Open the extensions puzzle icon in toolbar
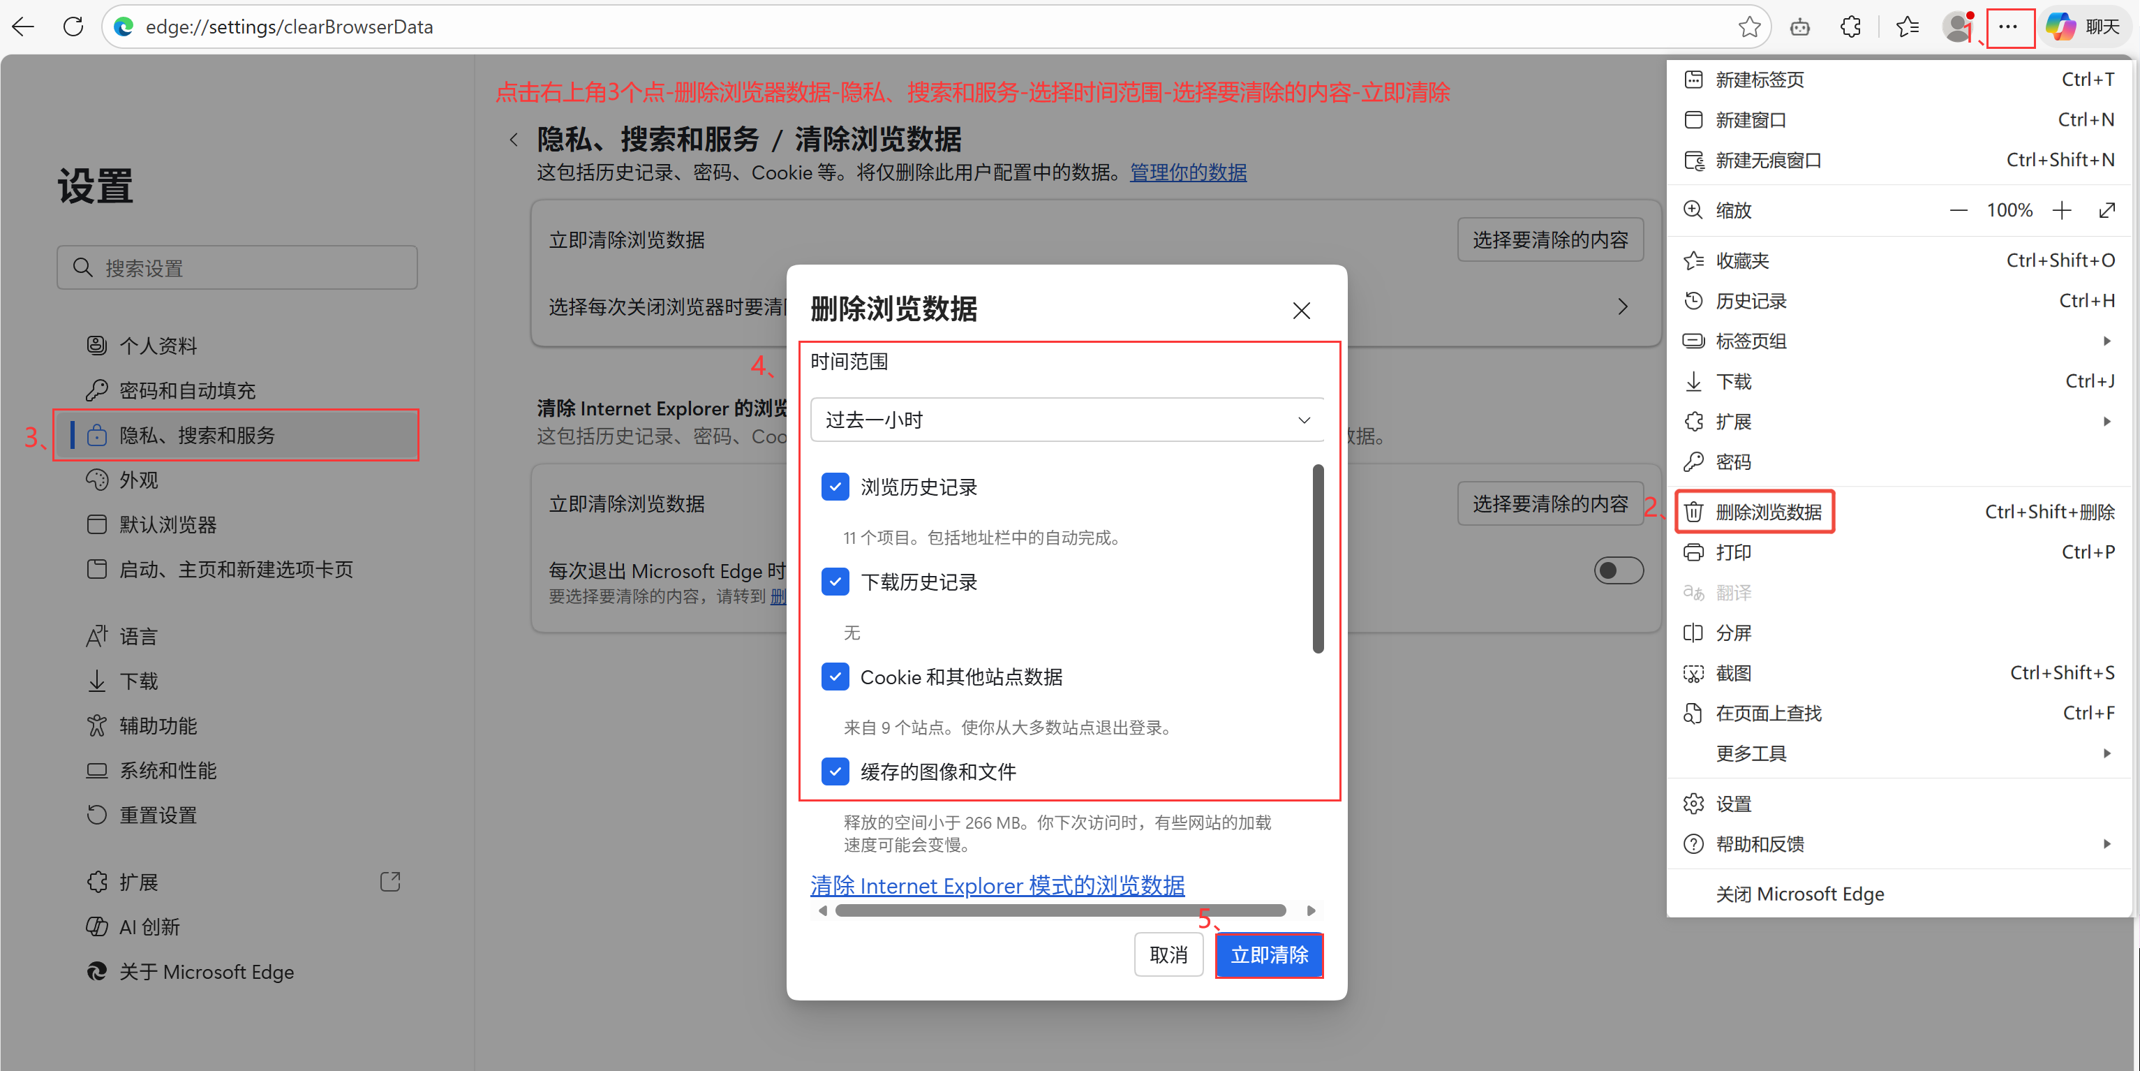The height and width of the screenshot is (1071, 2140). [1850, 27]
